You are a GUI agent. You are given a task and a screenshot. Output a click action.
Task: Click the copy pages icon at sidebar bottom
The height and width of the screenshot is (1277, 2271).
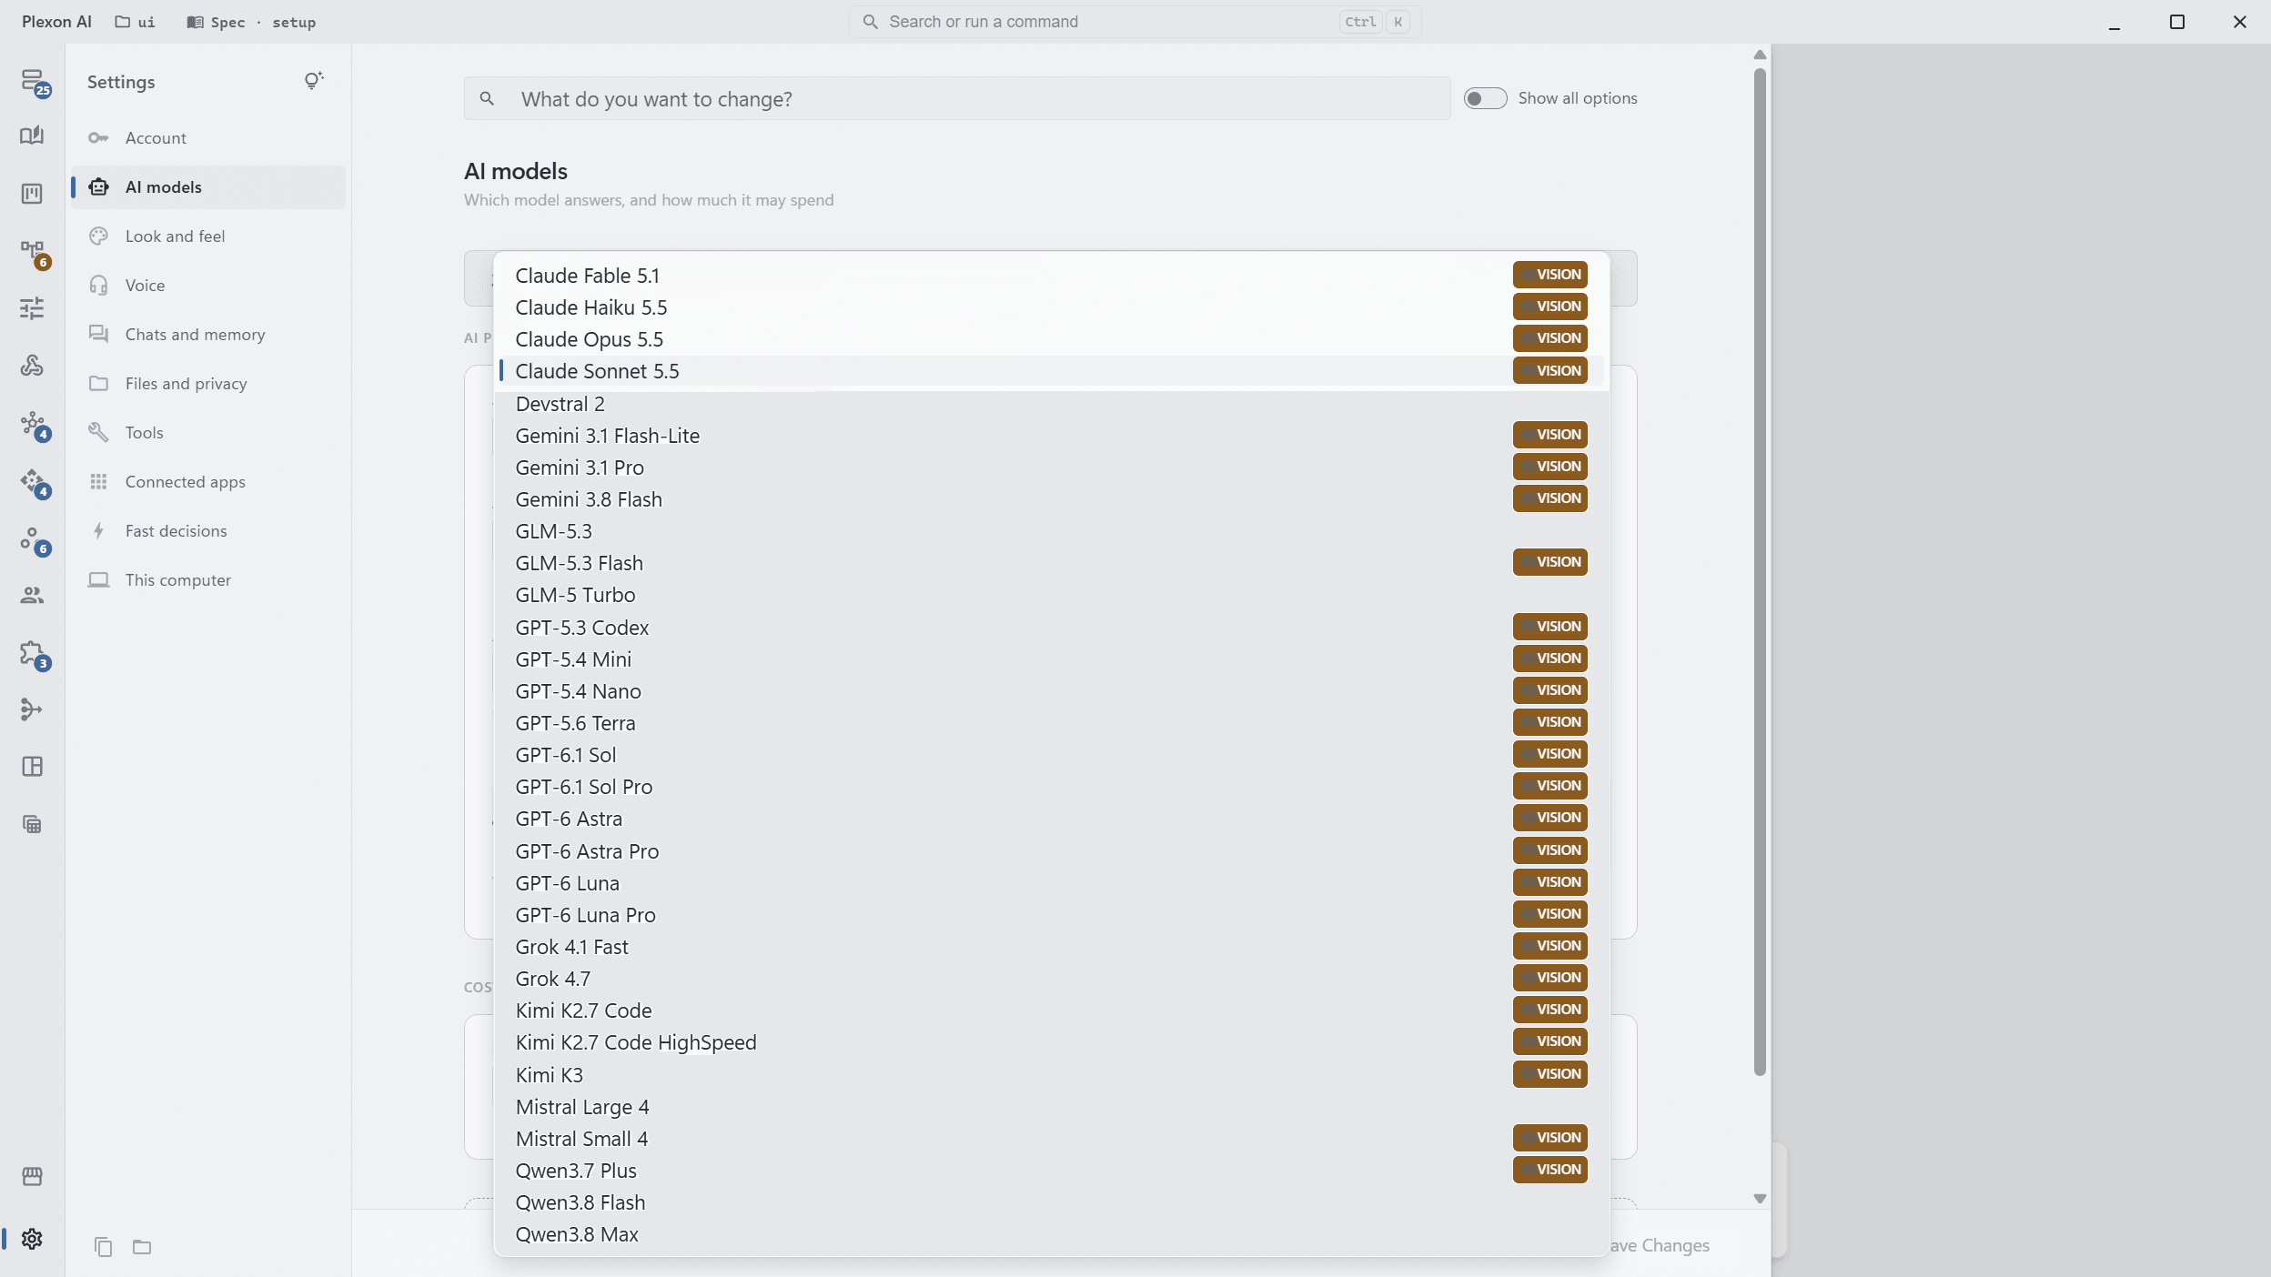tap(104, 1247)
